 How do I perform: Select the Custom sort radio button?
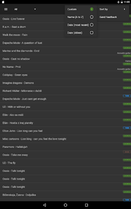point(92,9)
